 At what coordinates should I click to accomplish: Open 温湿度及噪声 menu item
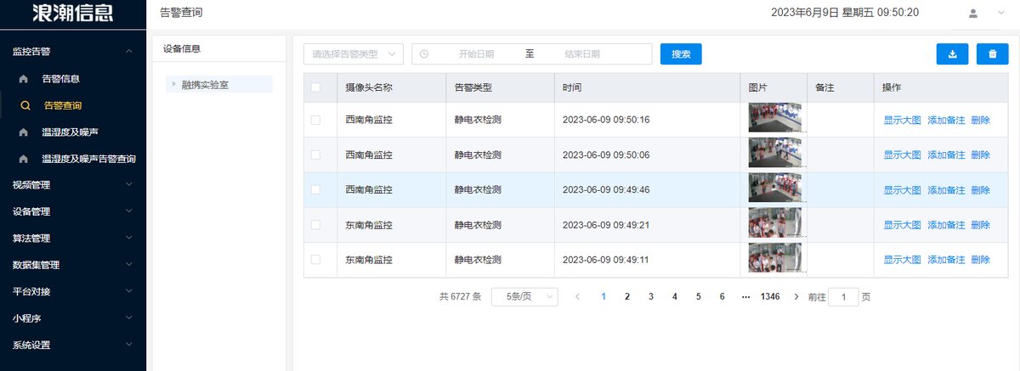click(73, 132)
